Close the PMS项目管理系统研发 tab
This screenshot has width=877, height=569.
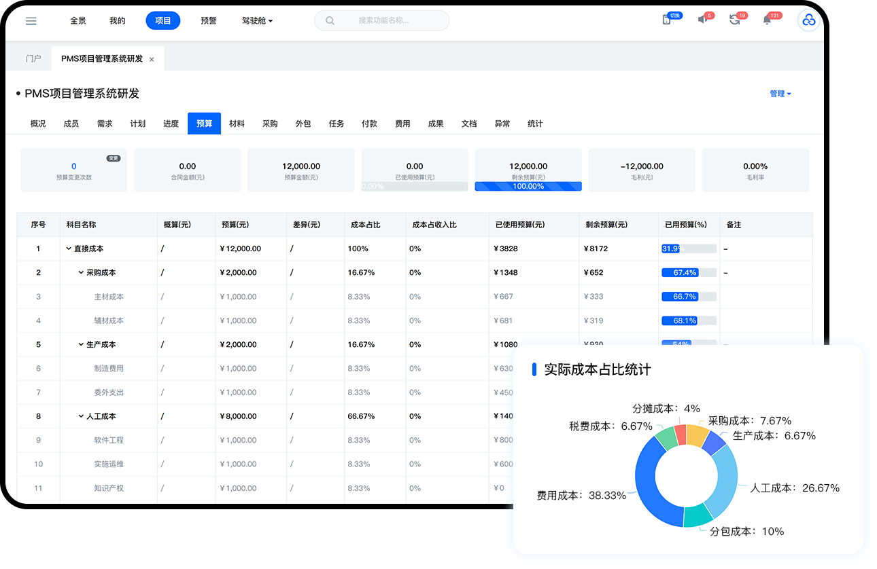coord(152,60)
